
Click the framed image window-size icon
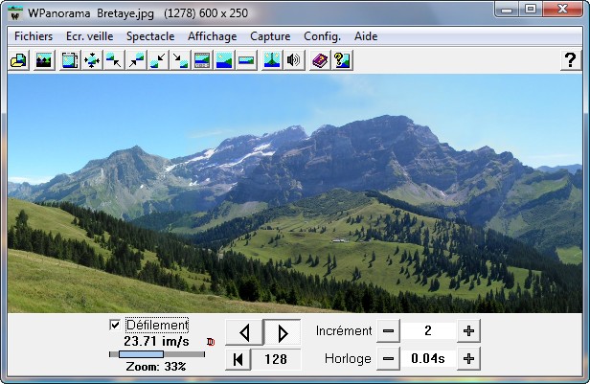coord(70,60)
